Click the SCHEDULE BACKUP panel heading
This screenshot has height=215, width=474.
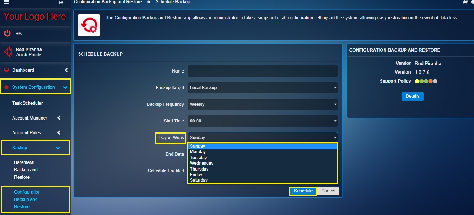pos(101,54)
